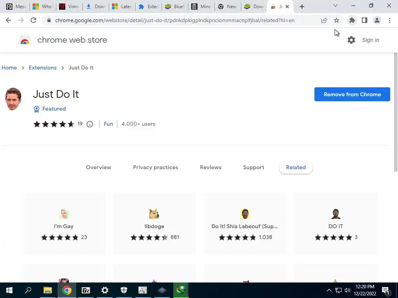Viewport: 398px width, 298px height.
Task: Open Windows Start menu
Action: click(9, 290)
